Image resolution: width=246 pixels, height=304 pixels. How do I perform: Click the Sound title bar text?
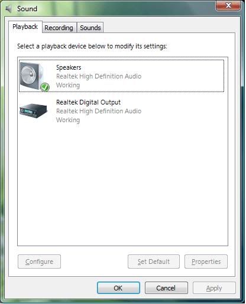(27, 9)
